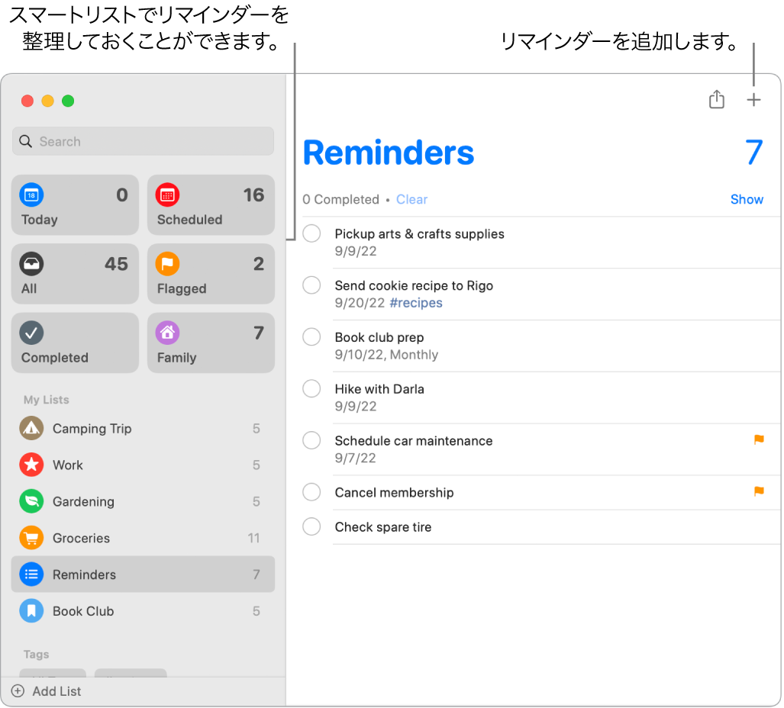
Task: Click the Book Club bookmark icon
Action: [x=31, y=611]
